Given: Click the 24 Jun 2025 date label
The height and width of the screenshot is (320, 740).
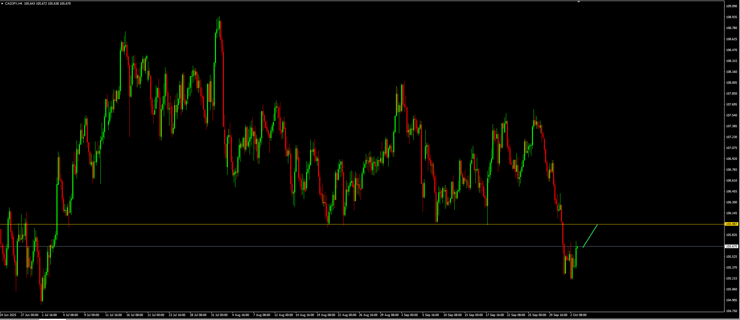Looking at the screenshot, I should 8,315.
